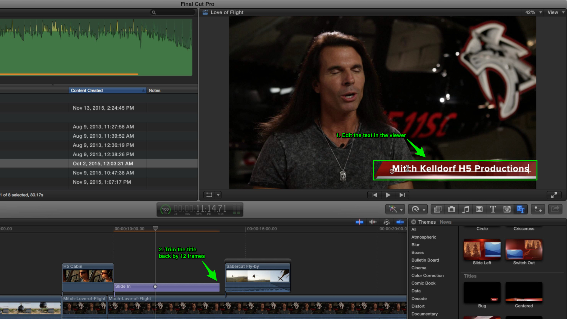Click the 100% background tasks indicator
Viewport: 567px width, 319px height.
pyautogui.click(x=165, y=210)
